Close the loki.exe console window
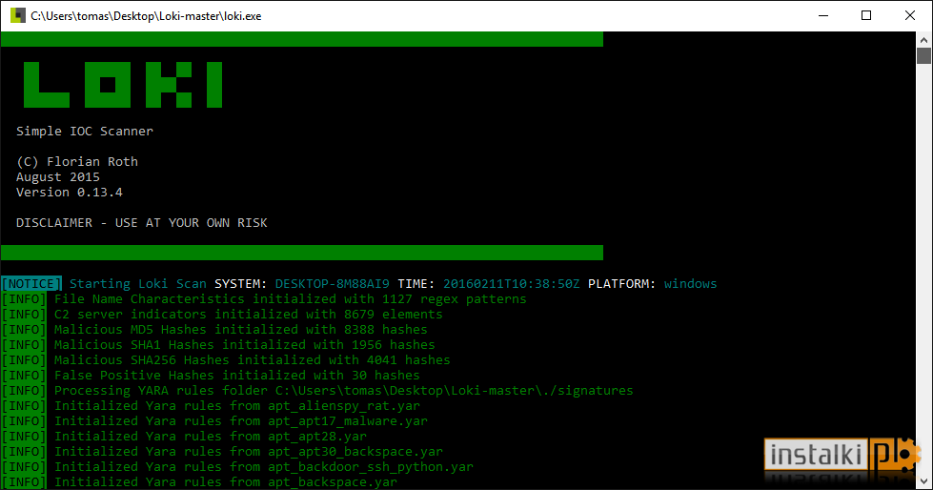Screen dimensions: 933x490 click(x=910, y=15)
